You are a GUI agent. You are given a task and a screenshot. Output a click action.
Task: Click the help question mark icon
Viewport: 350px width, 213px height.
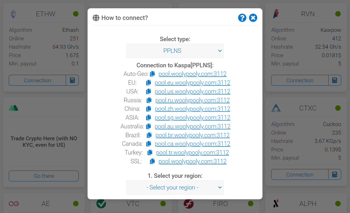click(242, 18)
